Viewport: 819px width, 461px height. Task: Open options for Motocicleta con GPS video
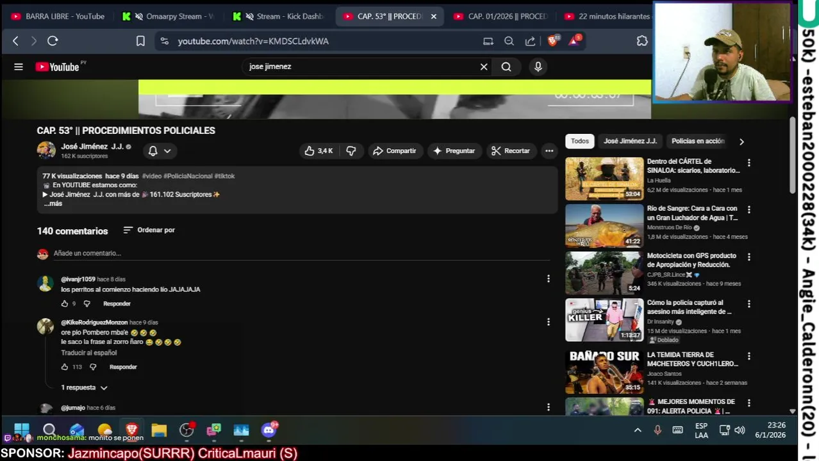pyautogui.click(x=749, y=257)
